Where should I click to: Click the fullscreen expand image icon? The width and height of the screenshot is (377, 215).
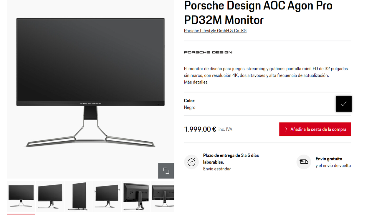166,171
